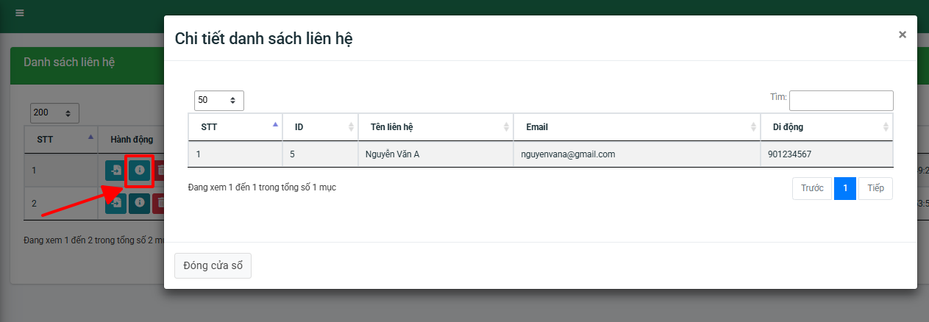Sort modal table by Di động column
929x322 pixels.
click(x=827, y=127)
